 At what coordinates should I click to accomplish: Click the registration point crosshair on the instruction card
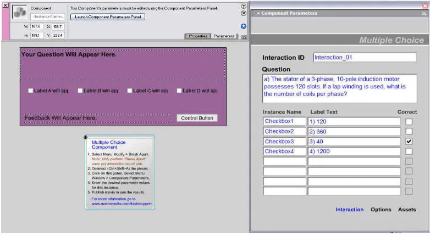(x=86, y=137)
